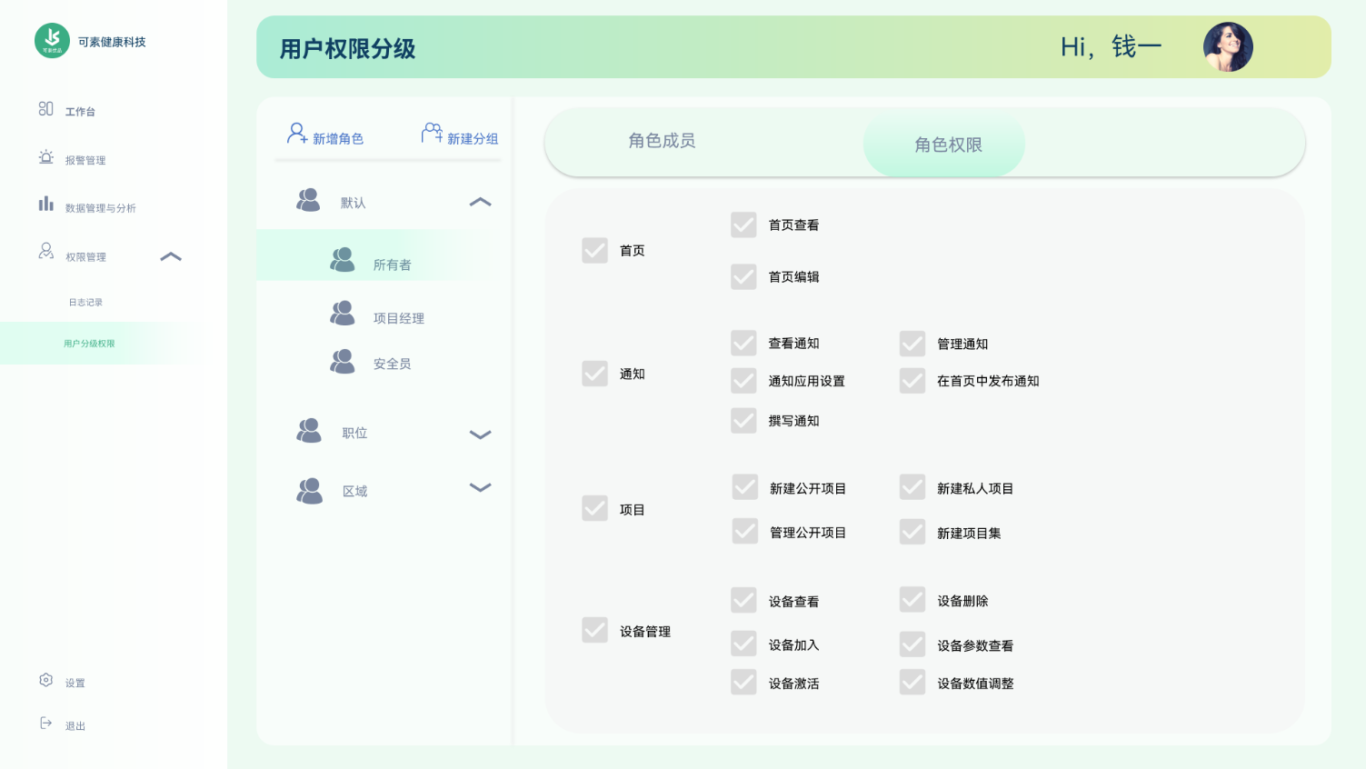1366x769 pixels.
Task: Open 报警管理 alarm icon in sidebar
Action: coord(45,157)
